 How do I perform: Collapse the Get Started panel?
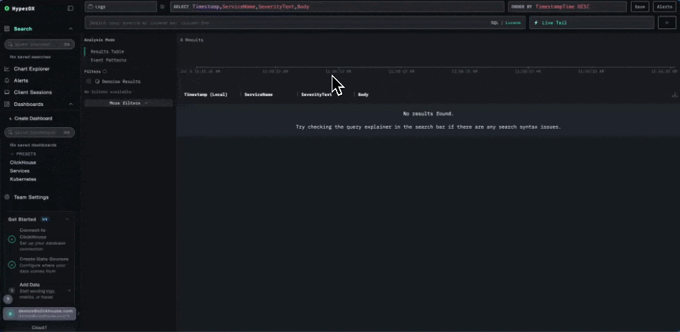coord(67,219)
